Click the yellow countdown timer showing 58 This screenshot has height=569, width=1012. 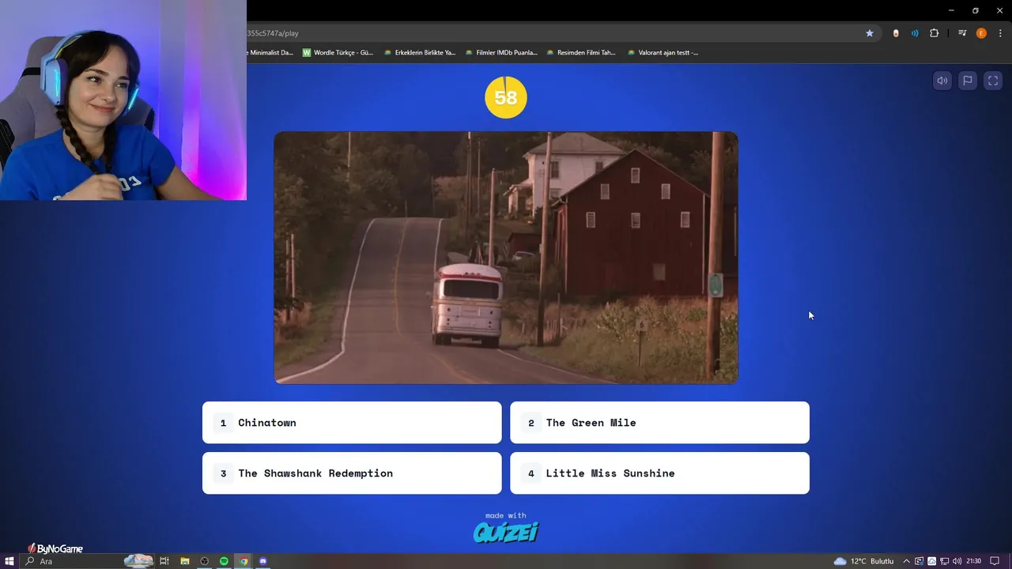(x=506, y=97)
